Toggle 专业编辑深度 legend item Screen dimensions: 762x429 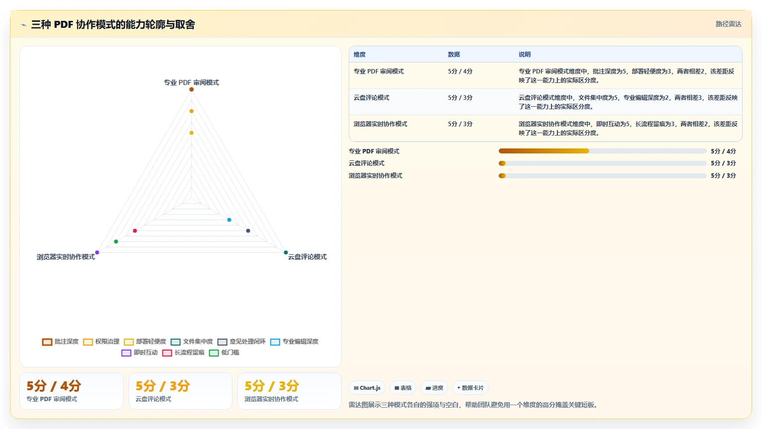pyautogui.click(x=295, y=342)
